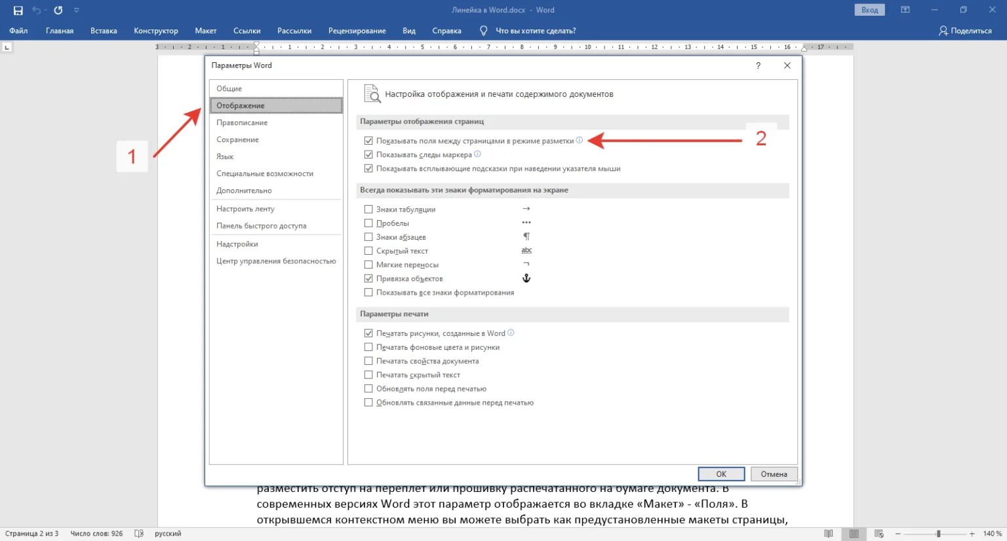Screen dimensions: 1007x541
Task: Select Правописание category
Action: (x=276, y=122)
